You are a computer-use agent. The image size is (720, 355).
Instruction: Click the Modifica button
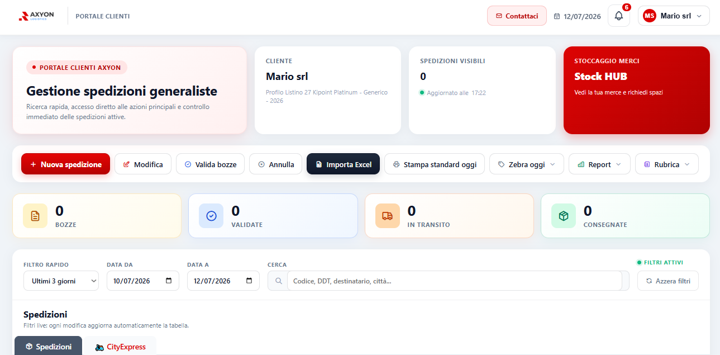[x=143, y=164]
